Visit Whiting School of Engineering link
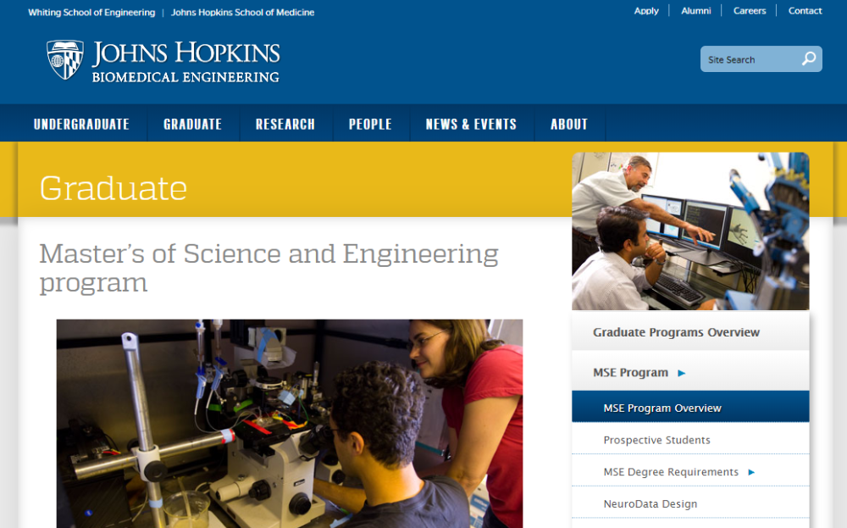This screenshot has width=847, height=528. 91,13
